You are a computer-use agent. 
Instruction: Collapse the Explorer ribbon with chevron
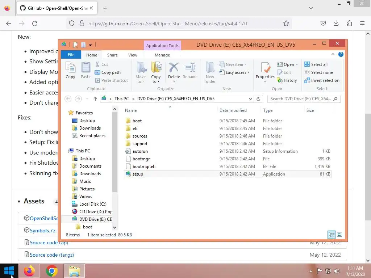pos(333,54)
